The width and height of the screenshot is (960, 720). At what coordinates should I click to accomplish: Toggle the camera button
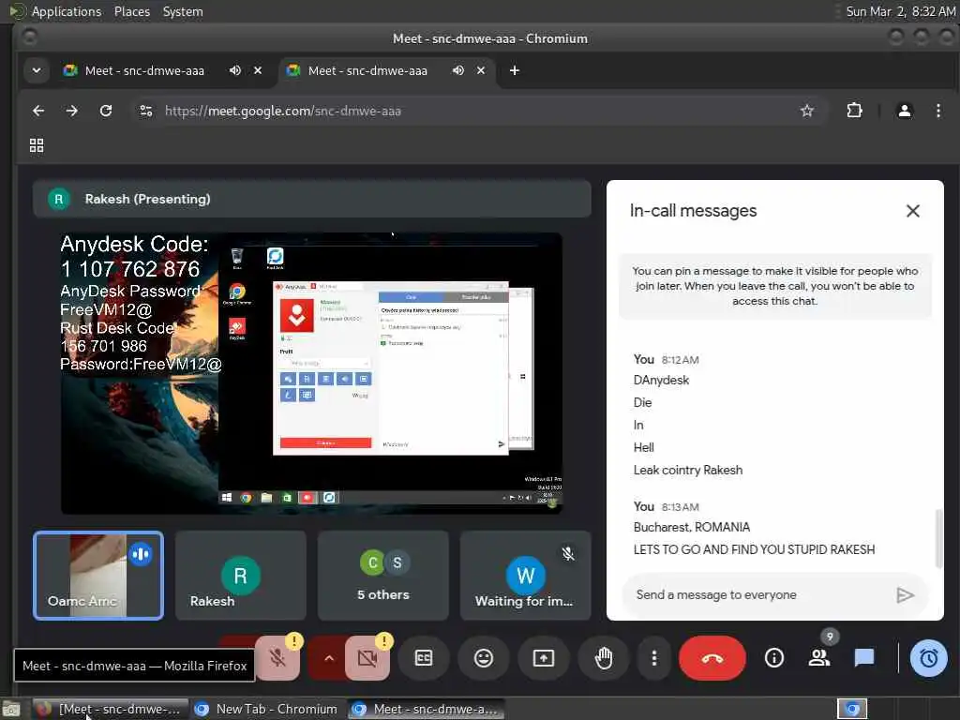367,658
